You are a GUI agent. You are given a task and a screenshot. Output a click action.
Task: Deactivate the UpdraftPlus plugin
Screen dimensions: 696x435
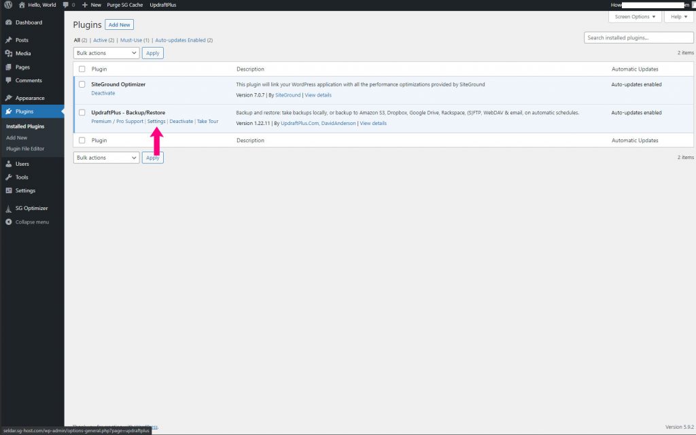pyautogui.click(x=181, y=121)
